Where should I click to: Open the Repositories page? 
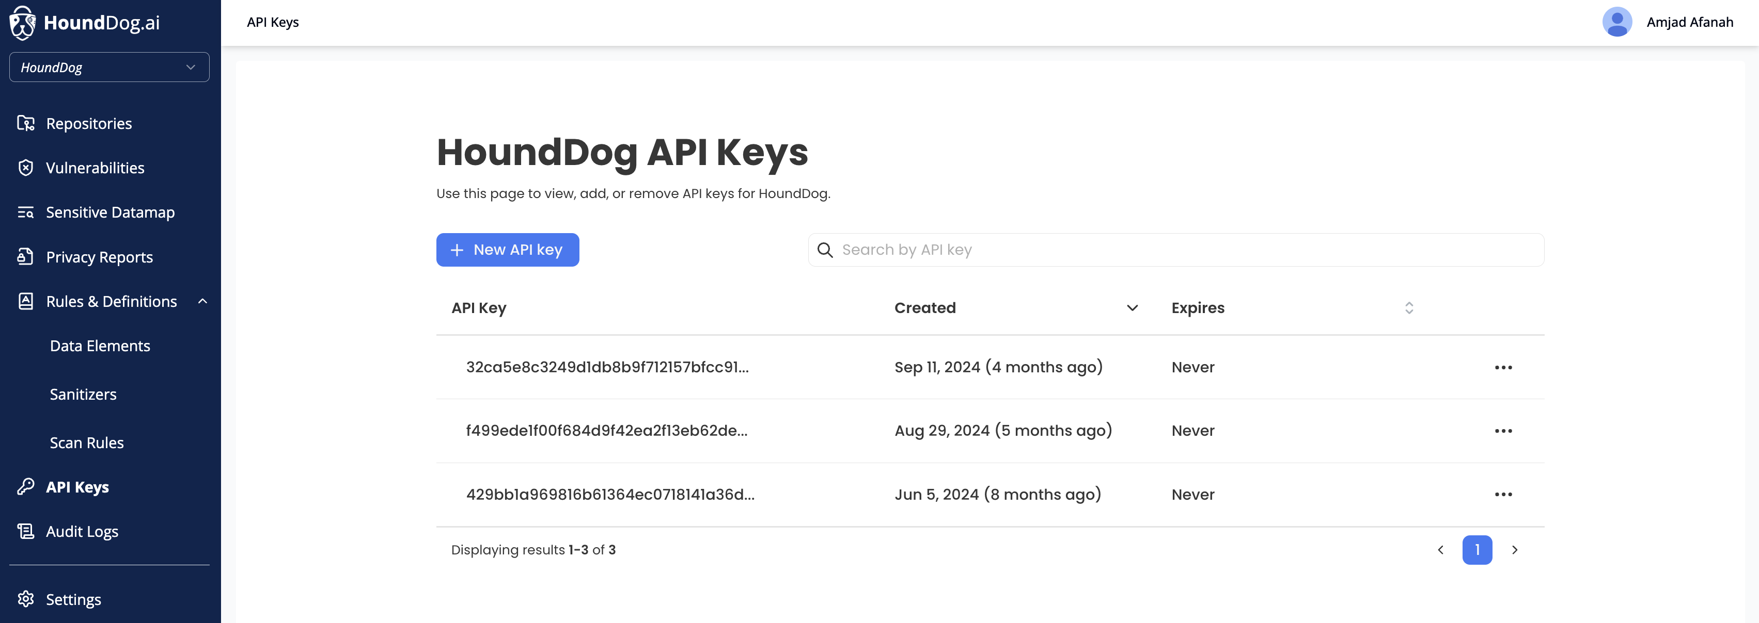pyautogui.click(x=89, y=123)
